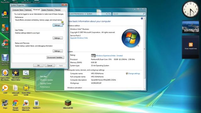Click the RSS feed icon in headlines gadget
Viewport: 201px width, 113px height.
point(191,45)
